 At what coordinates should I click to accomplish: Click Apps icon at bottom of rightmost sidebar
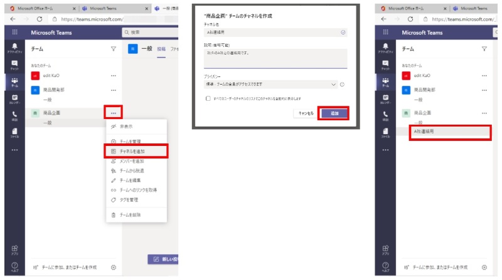[385, 250]
